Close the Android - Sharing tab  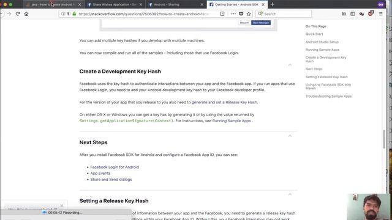click(202, 4)
